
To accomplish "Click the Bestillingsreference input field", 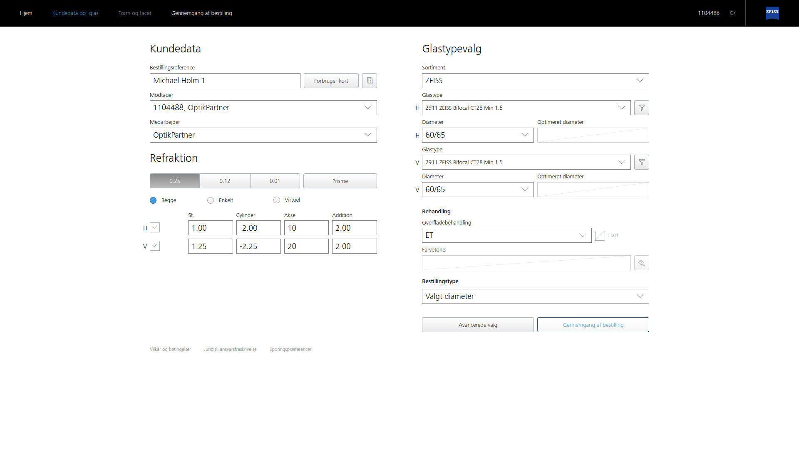I will pyautogui.click(x=225, y=81).
